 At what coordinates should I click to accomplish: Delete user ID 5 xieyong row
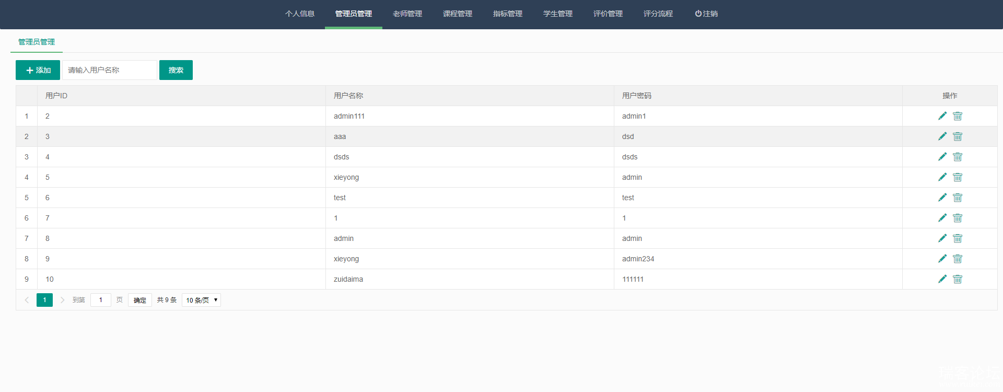tap(958, 177)
